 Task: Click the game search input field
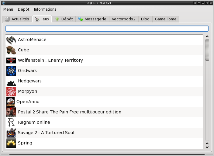click(107, 29)
